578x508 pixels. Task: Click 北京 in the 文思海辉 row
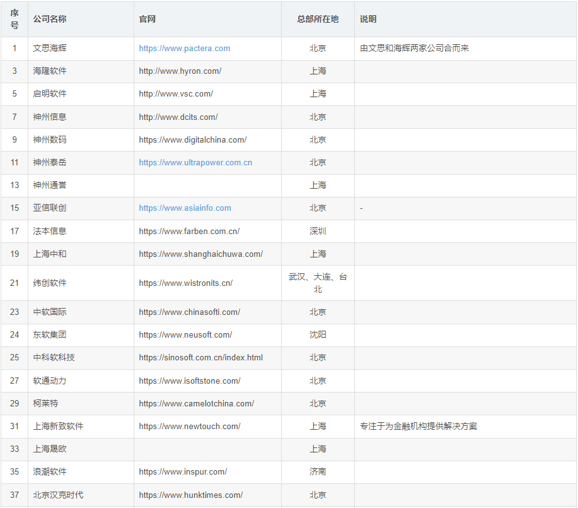coord(318,49)
